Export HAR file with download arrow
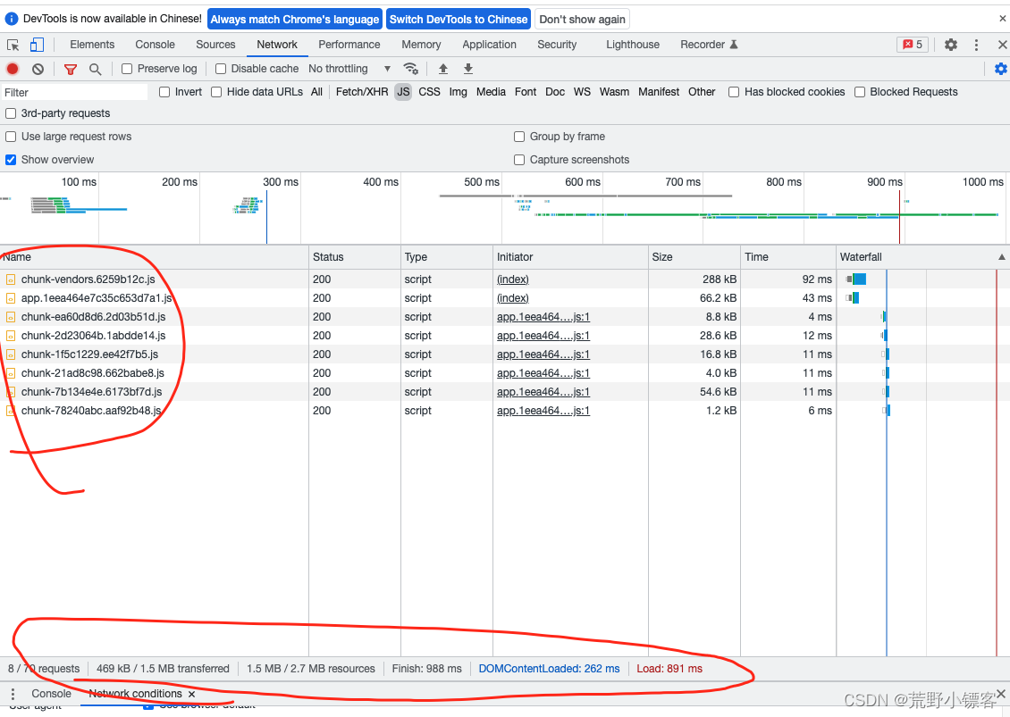 coord(468,69)
